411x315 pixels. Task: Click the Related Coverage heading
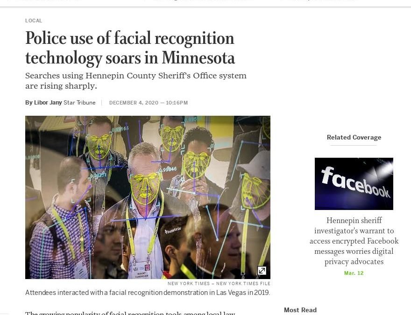pyautogui.click(x=354, y=137)
